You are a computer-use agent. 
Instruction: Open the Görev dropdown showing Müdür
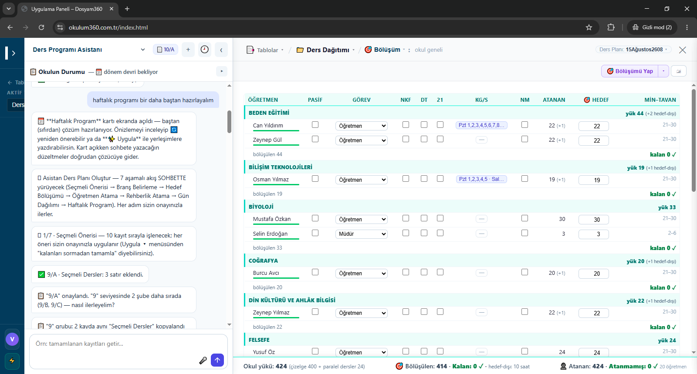(x=362, y=234)
